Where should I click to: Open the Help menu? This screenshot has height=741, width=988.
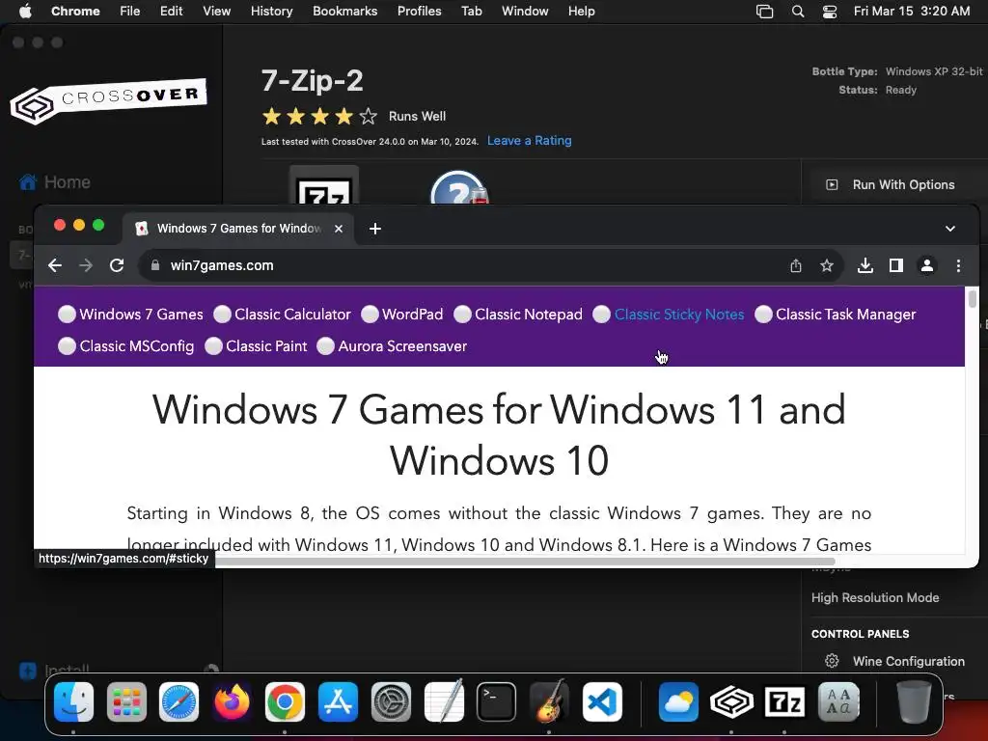click(x=581, y=11)
